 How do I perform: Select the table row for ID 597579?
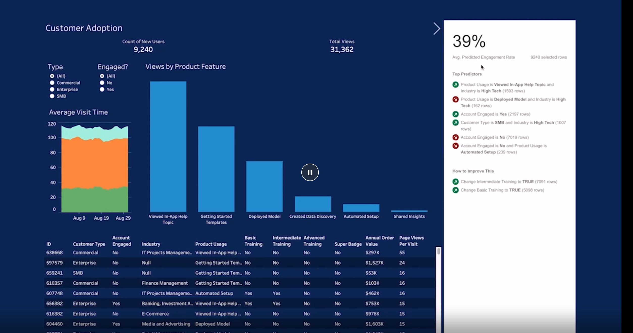177,263
